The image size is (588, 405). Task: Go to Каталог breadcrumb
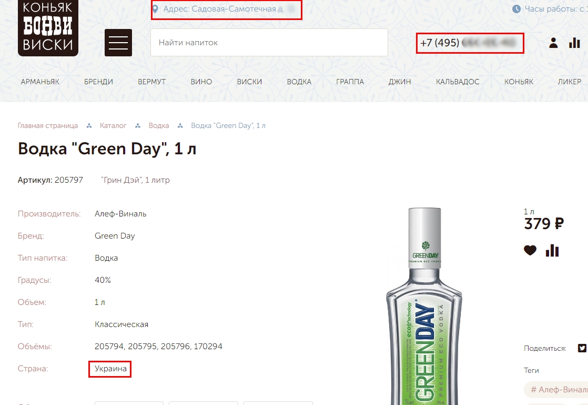113,126
